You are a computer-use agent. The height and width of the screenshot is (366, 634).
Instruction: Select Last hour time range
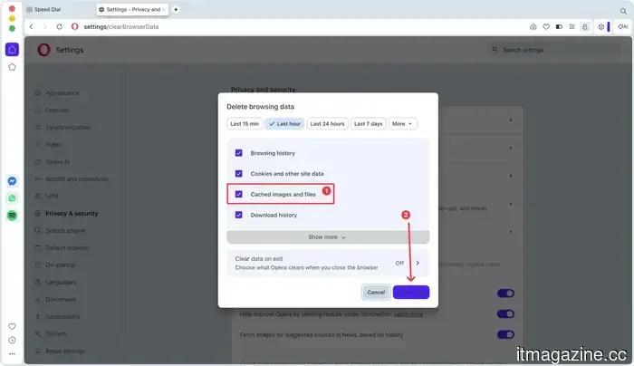(284, 124)
